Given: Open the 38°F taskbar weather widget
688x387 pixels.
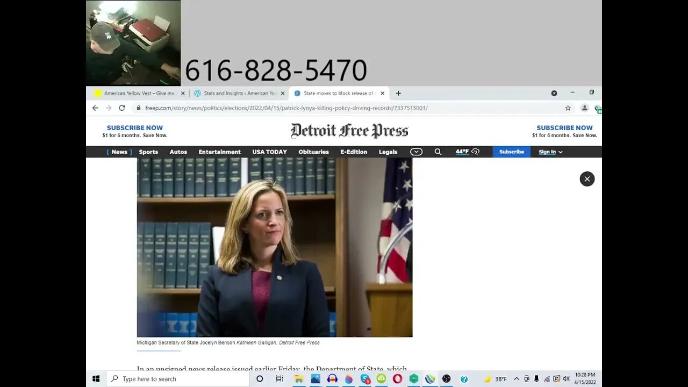Looking at the screenshot, I should (495, 379).
